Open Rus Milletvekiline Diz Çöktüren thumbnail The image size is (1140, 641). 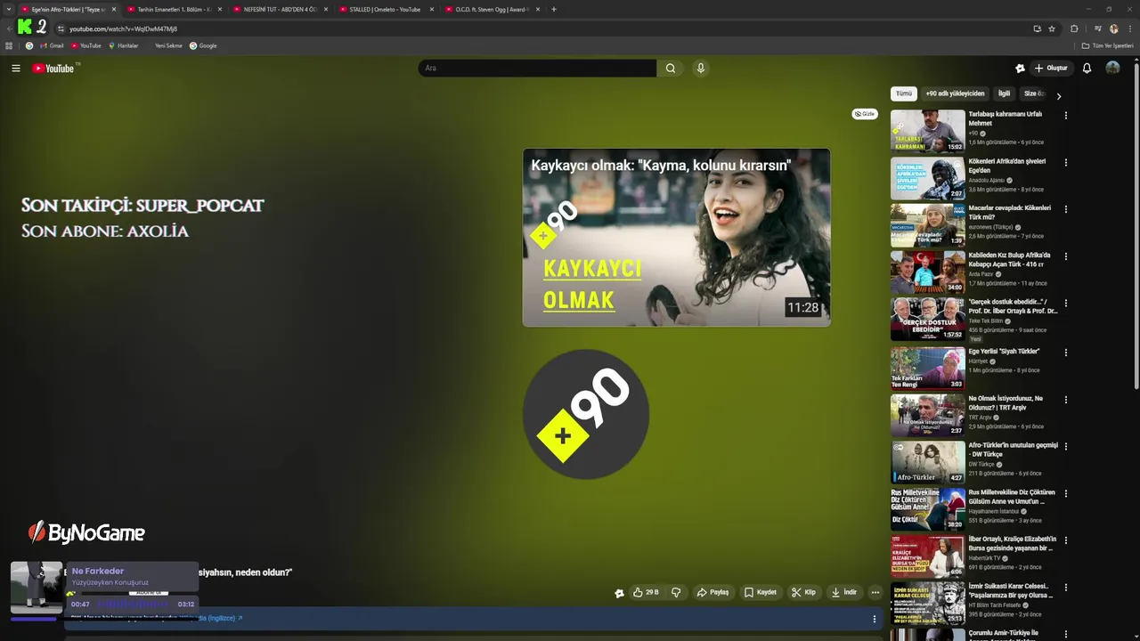928,509
